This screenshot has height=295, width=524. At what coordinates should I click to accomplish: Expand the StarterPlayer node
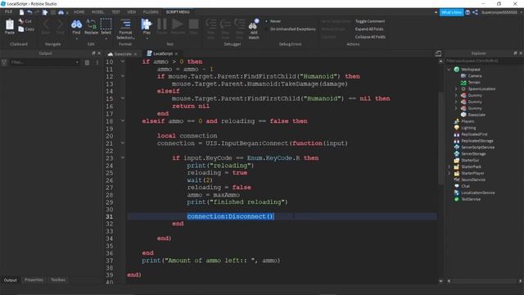coord(449,173)
